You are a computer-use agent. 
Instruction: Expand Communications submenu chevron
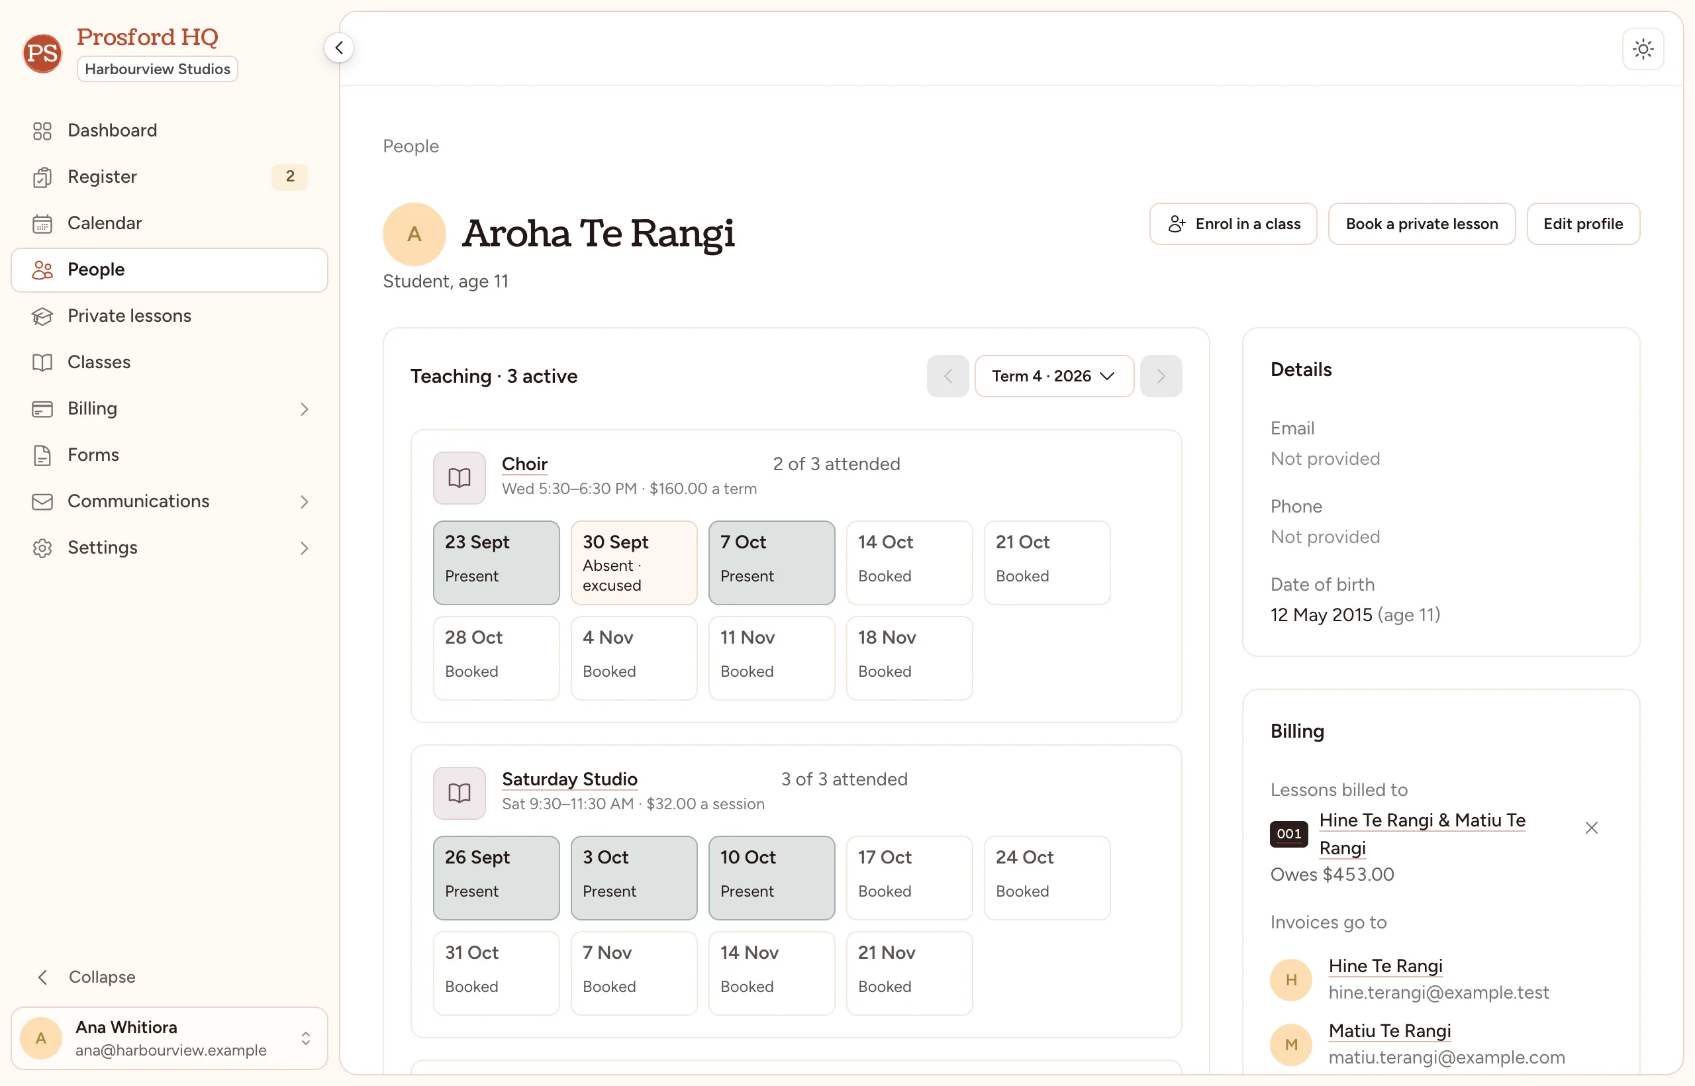304,501
